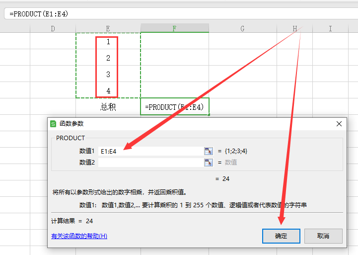Click the 数值1 label in the dialog
The image size is (358, 255).
pos(87,151)
